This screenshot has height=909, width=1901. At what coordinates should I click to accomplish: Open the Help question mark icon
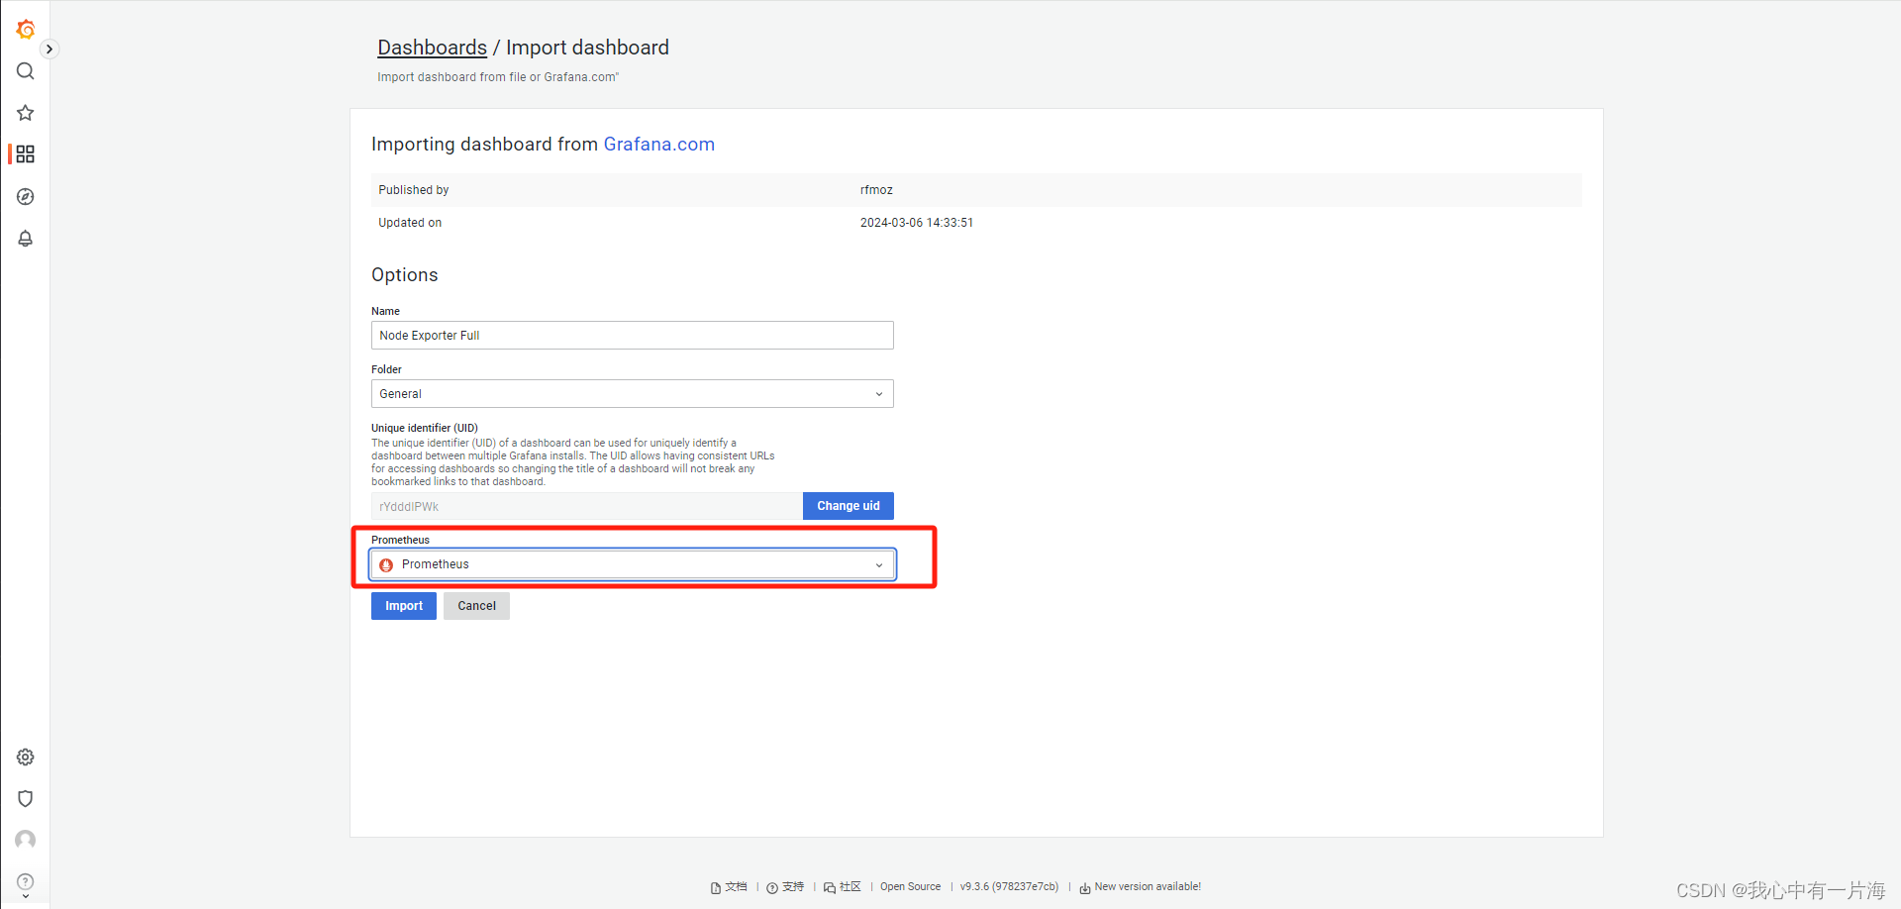pyautogui.click(x=26, y=882)
